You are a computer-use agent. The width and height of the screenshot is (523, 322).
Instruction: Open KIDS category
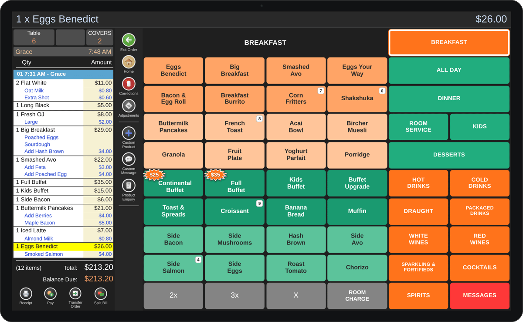(479, 126)
